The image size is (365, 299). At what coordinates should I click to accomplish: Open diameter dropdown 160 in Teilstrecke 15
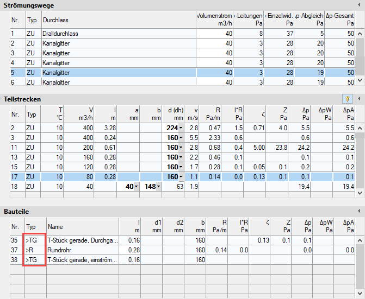[181, 167]
